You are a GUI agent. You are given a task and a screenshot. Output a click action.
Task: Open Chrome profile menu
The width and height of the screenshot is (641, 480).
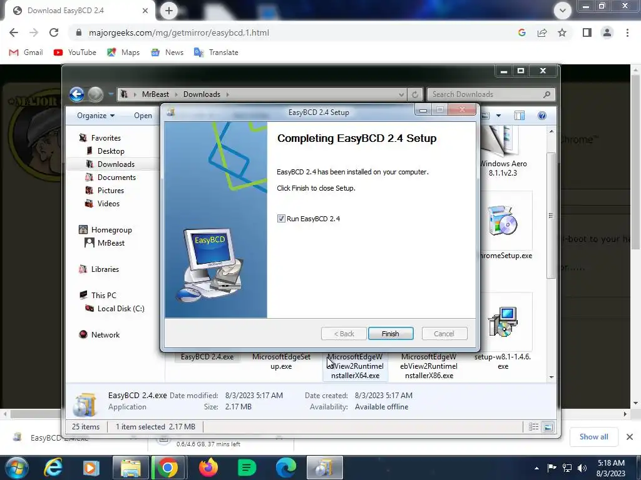tap(607, 32)
